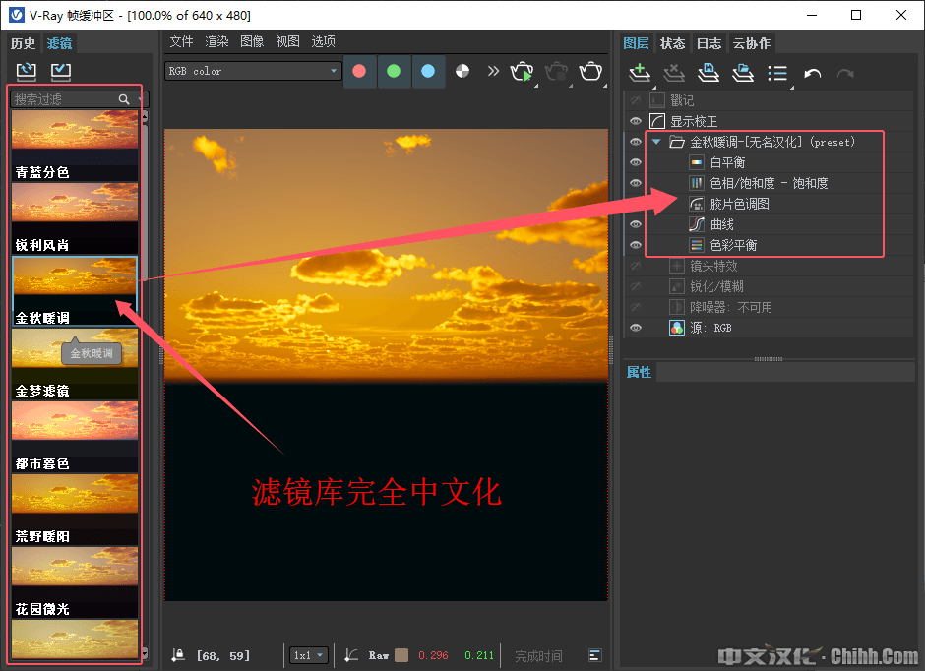
Task: Start interactive rendering with the teapot play icon
Action: pos(522,73)
